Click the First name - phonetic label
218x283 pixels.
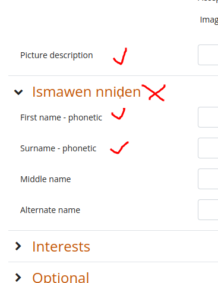(x=61, y=117)
